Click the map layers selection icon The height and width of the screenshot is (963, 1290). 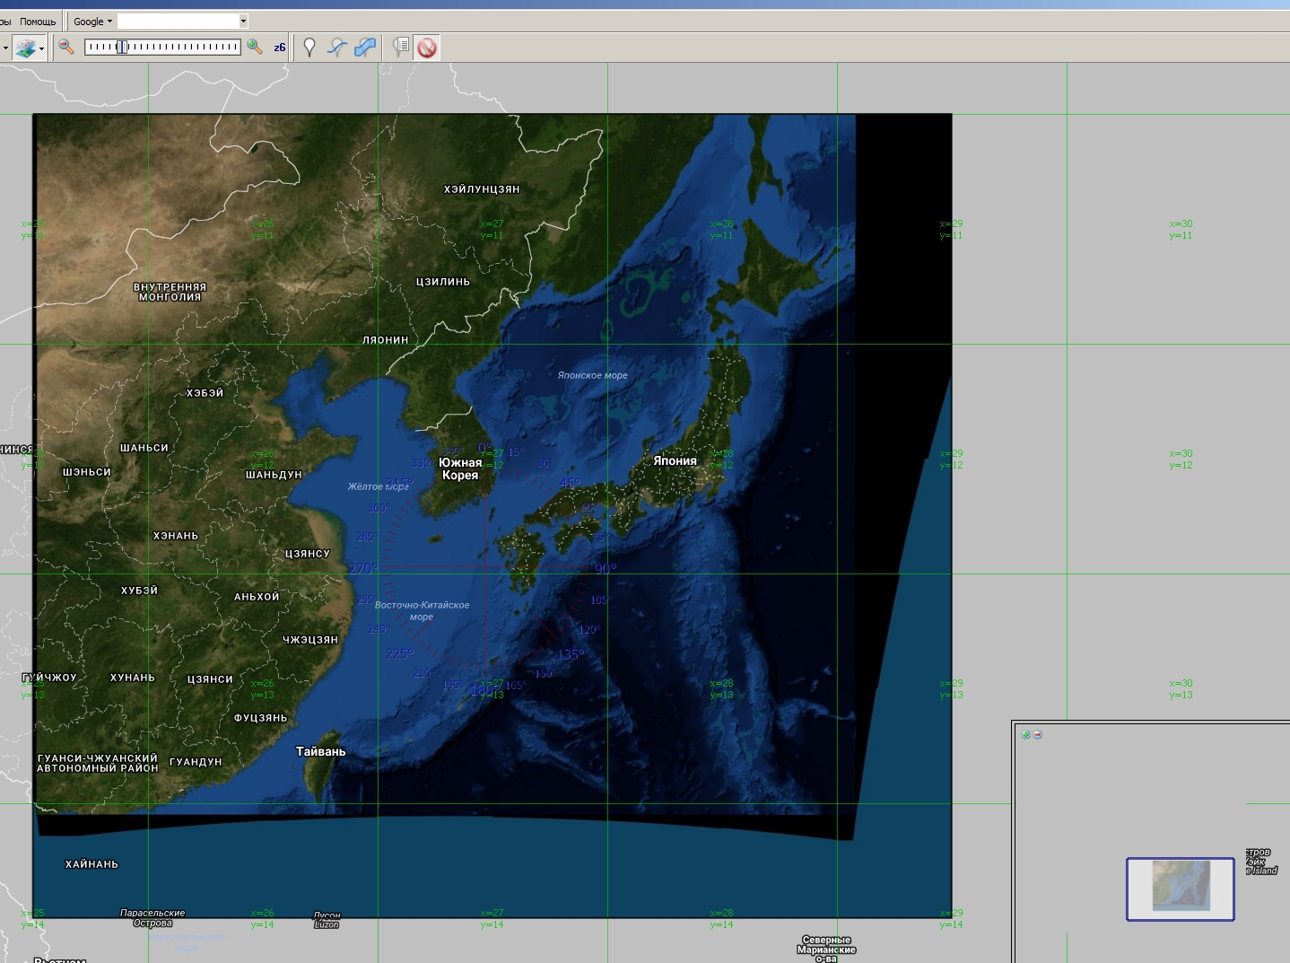point(25,48)
